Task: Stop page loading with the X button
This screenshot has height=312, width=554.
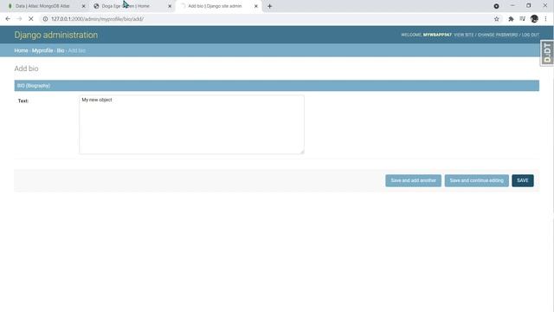Action: 31,19
